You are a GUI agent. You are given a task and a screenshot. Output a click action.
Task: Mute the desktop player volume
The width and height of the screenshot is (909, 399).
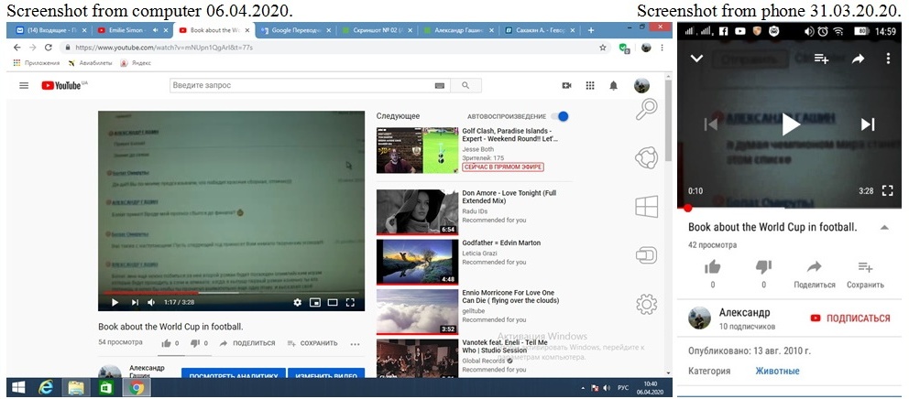tap(151, 302)
